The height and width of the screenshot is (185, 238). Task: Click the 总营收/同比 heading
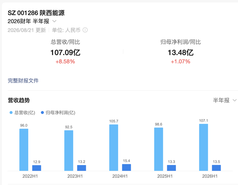coord(65,42)
